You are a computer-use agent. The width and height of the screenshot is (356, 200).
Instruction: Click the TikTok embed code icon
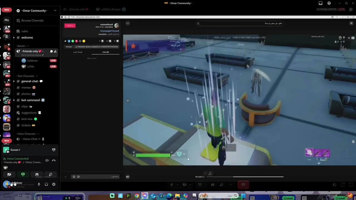(x=80, y=41)
